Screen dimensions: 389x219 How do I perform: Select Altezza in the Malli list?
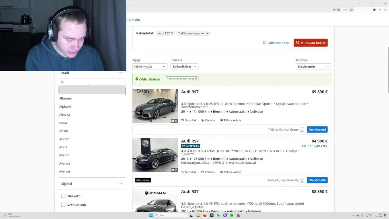[91, 115]
